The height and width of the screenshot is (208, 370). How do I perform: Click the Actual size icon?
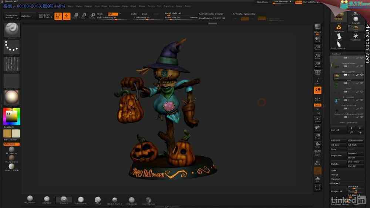[x=317, y=56]
